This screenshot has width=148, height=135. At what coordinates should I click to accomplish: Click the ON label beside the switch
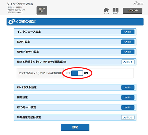point(86,73)
